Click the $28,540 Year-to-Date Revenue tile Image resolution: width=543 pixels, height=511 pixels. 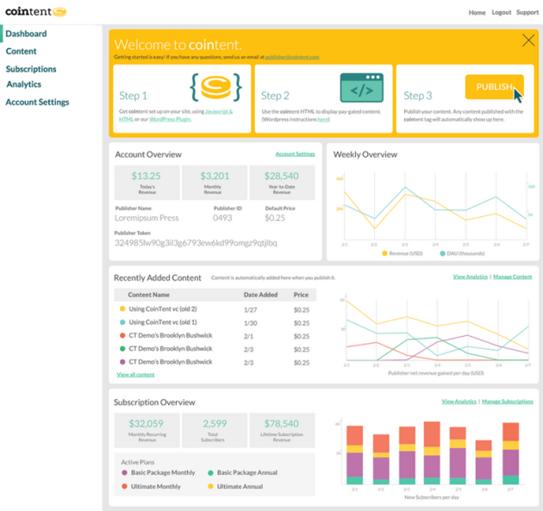282,183
